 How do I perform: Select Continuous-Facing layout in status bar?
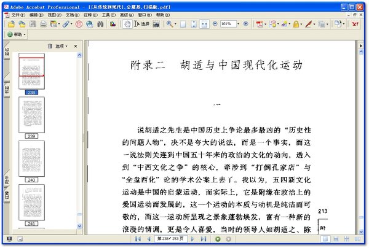[347, 239]
